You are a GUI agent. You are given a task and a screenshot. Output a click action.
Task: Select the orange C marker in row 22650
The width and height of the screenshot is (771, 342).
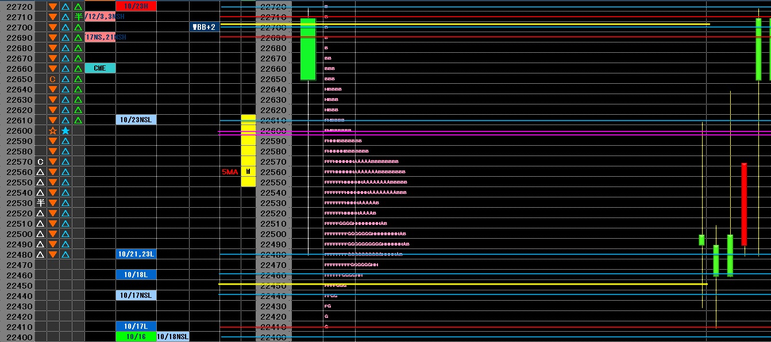(53, 79)
